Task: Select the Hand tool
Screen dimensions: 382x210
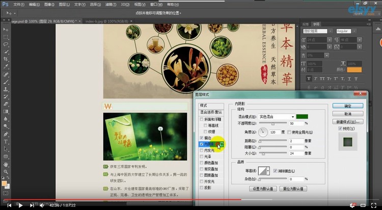Action: point(6,165)
